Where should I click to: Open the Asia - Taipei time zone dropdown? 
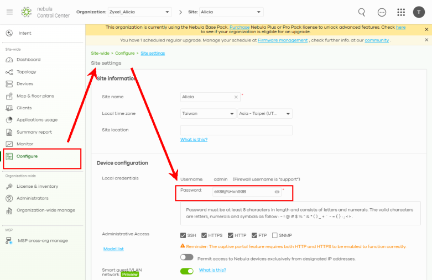265,114
